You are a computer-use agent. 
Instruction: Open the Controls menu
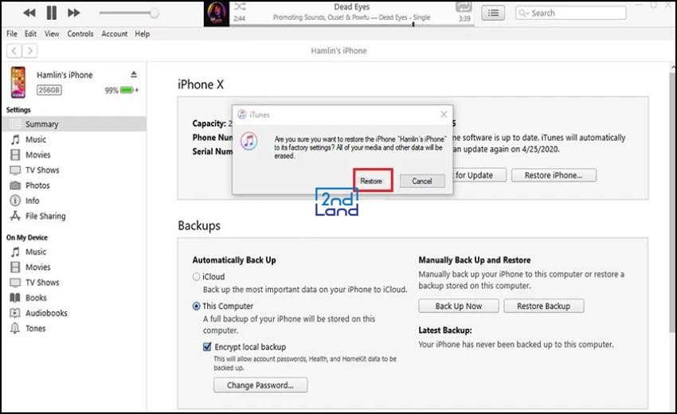80,33
